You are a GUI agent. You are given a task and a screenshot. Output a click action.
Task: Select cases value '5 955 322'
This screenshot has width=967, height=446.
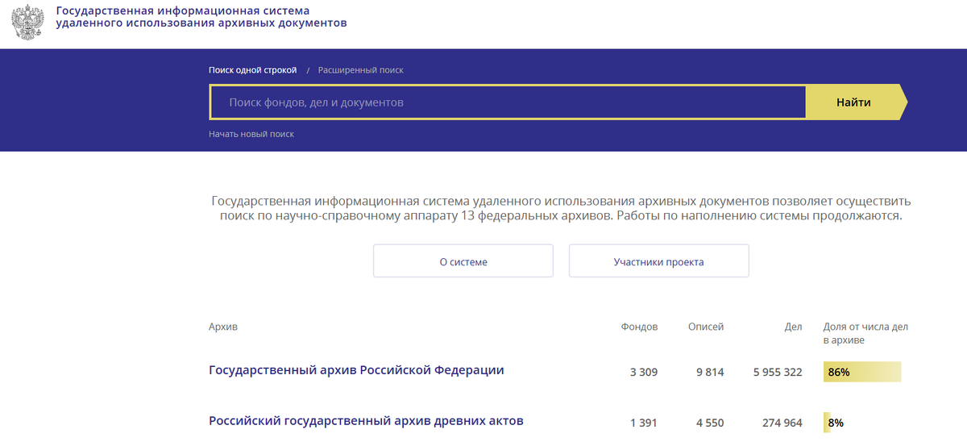(x=778, y=372)
